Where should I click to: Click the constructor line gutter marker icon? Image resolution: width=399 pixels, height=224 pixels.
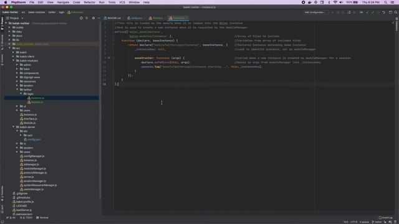109,58
